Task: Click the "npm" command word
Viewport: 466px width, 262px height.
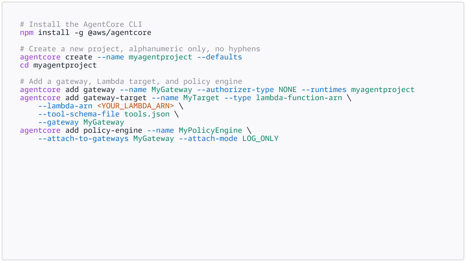Action: (27, 33)
